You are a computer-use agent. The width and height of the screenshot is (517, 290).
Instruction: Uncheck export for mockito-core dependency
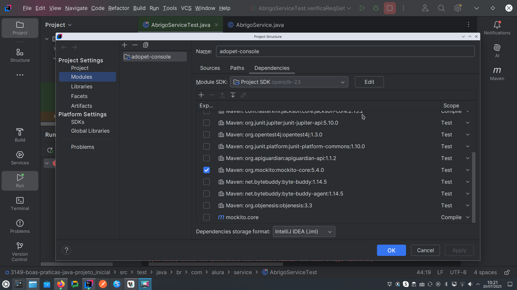pyautogui.click(x=207, y=170)
